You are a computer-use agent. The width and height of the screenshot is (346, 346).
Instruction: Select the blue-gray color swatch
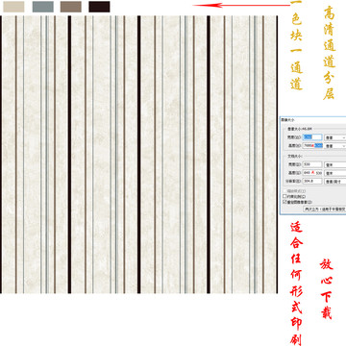[x=43, y=7]
